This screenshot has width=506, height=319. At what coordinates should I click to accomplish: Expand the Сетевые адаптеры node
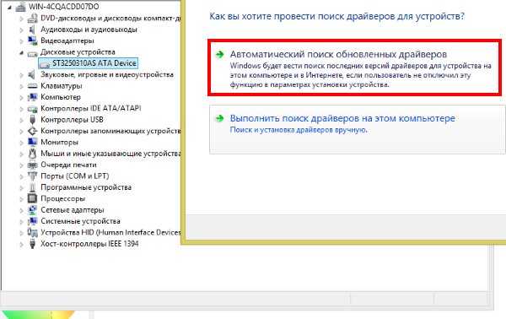(x=21, y=210)
